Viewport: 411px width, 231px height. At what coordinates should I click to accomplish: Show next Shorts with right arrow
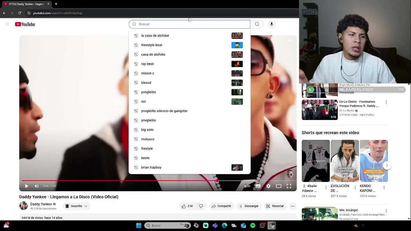(387, 165)
